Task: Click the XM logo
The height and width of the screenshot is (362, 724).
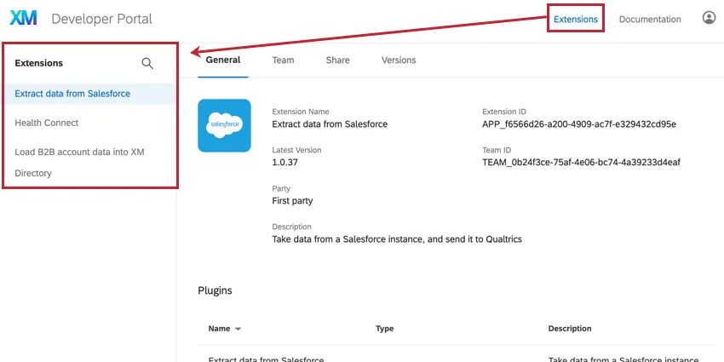Action: pyautogui.click(x=23, y=19)
